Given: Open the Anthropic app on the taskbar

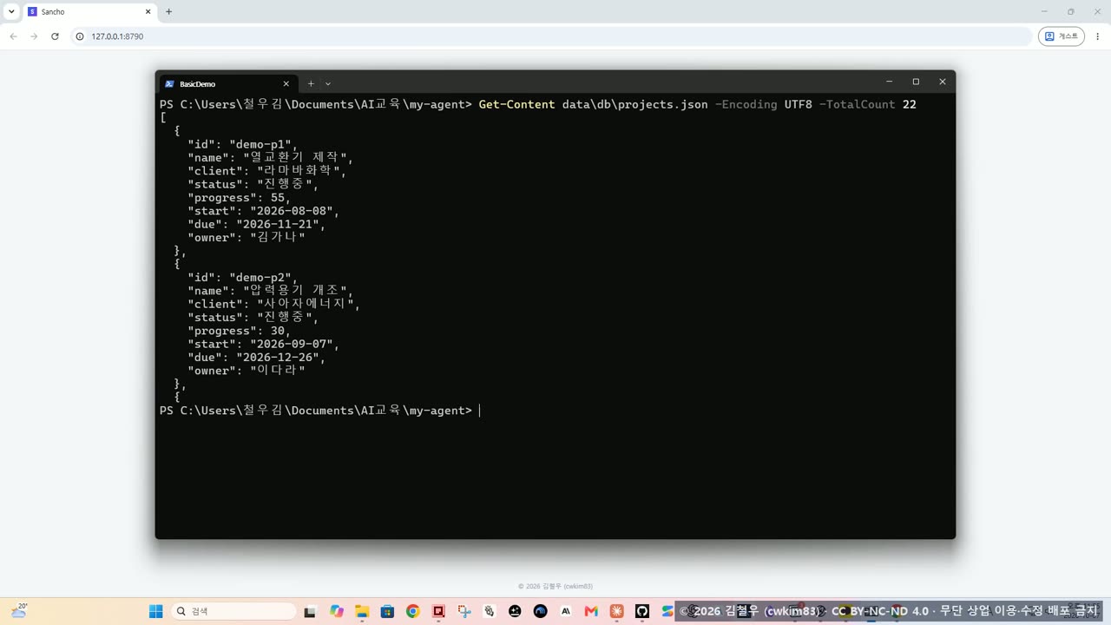Looking at the screenshot, I should point(566,611).
